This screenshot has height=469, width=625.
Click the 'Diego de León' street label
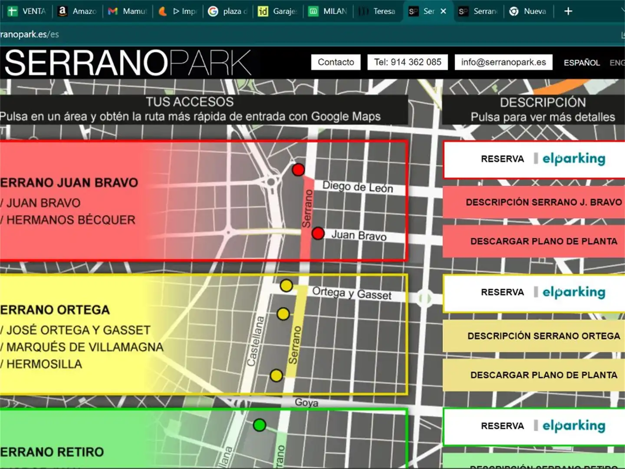coord(358,187)
